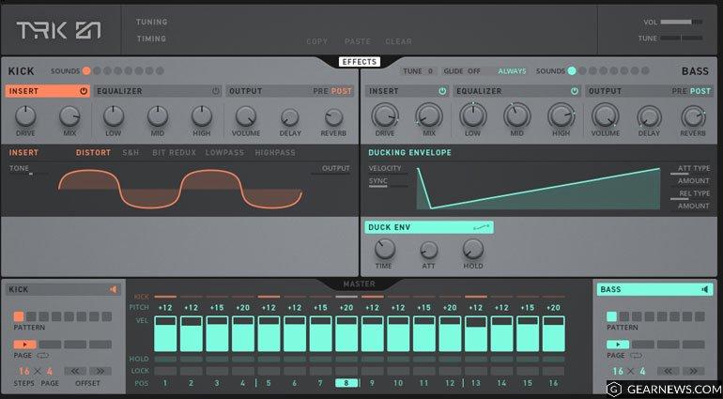The width and height of the screenshot is (723, 399).
Task: Switch Bass output to PRE
Action: (679, 91)
